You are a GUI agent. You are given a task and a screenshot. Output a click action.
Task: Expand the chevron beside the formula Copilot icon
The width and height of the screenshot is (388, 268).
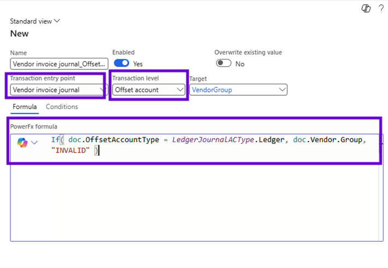pyautogui.click(x=34, y=142)
